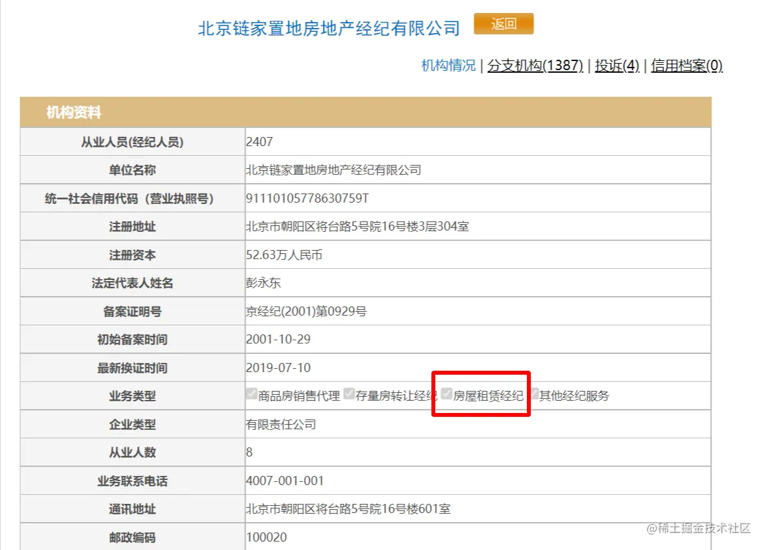
Task: Click the 法定代表人姓名 row label
Action: (x=133, y=283)
